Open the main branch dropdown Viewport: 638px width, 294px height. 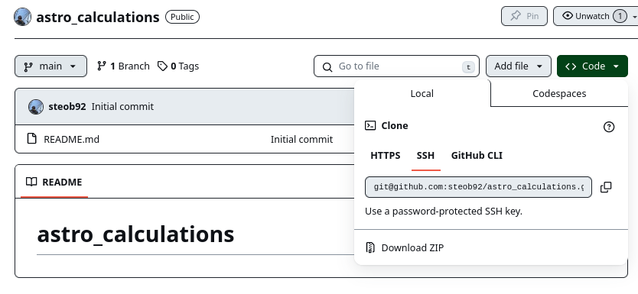50,66
